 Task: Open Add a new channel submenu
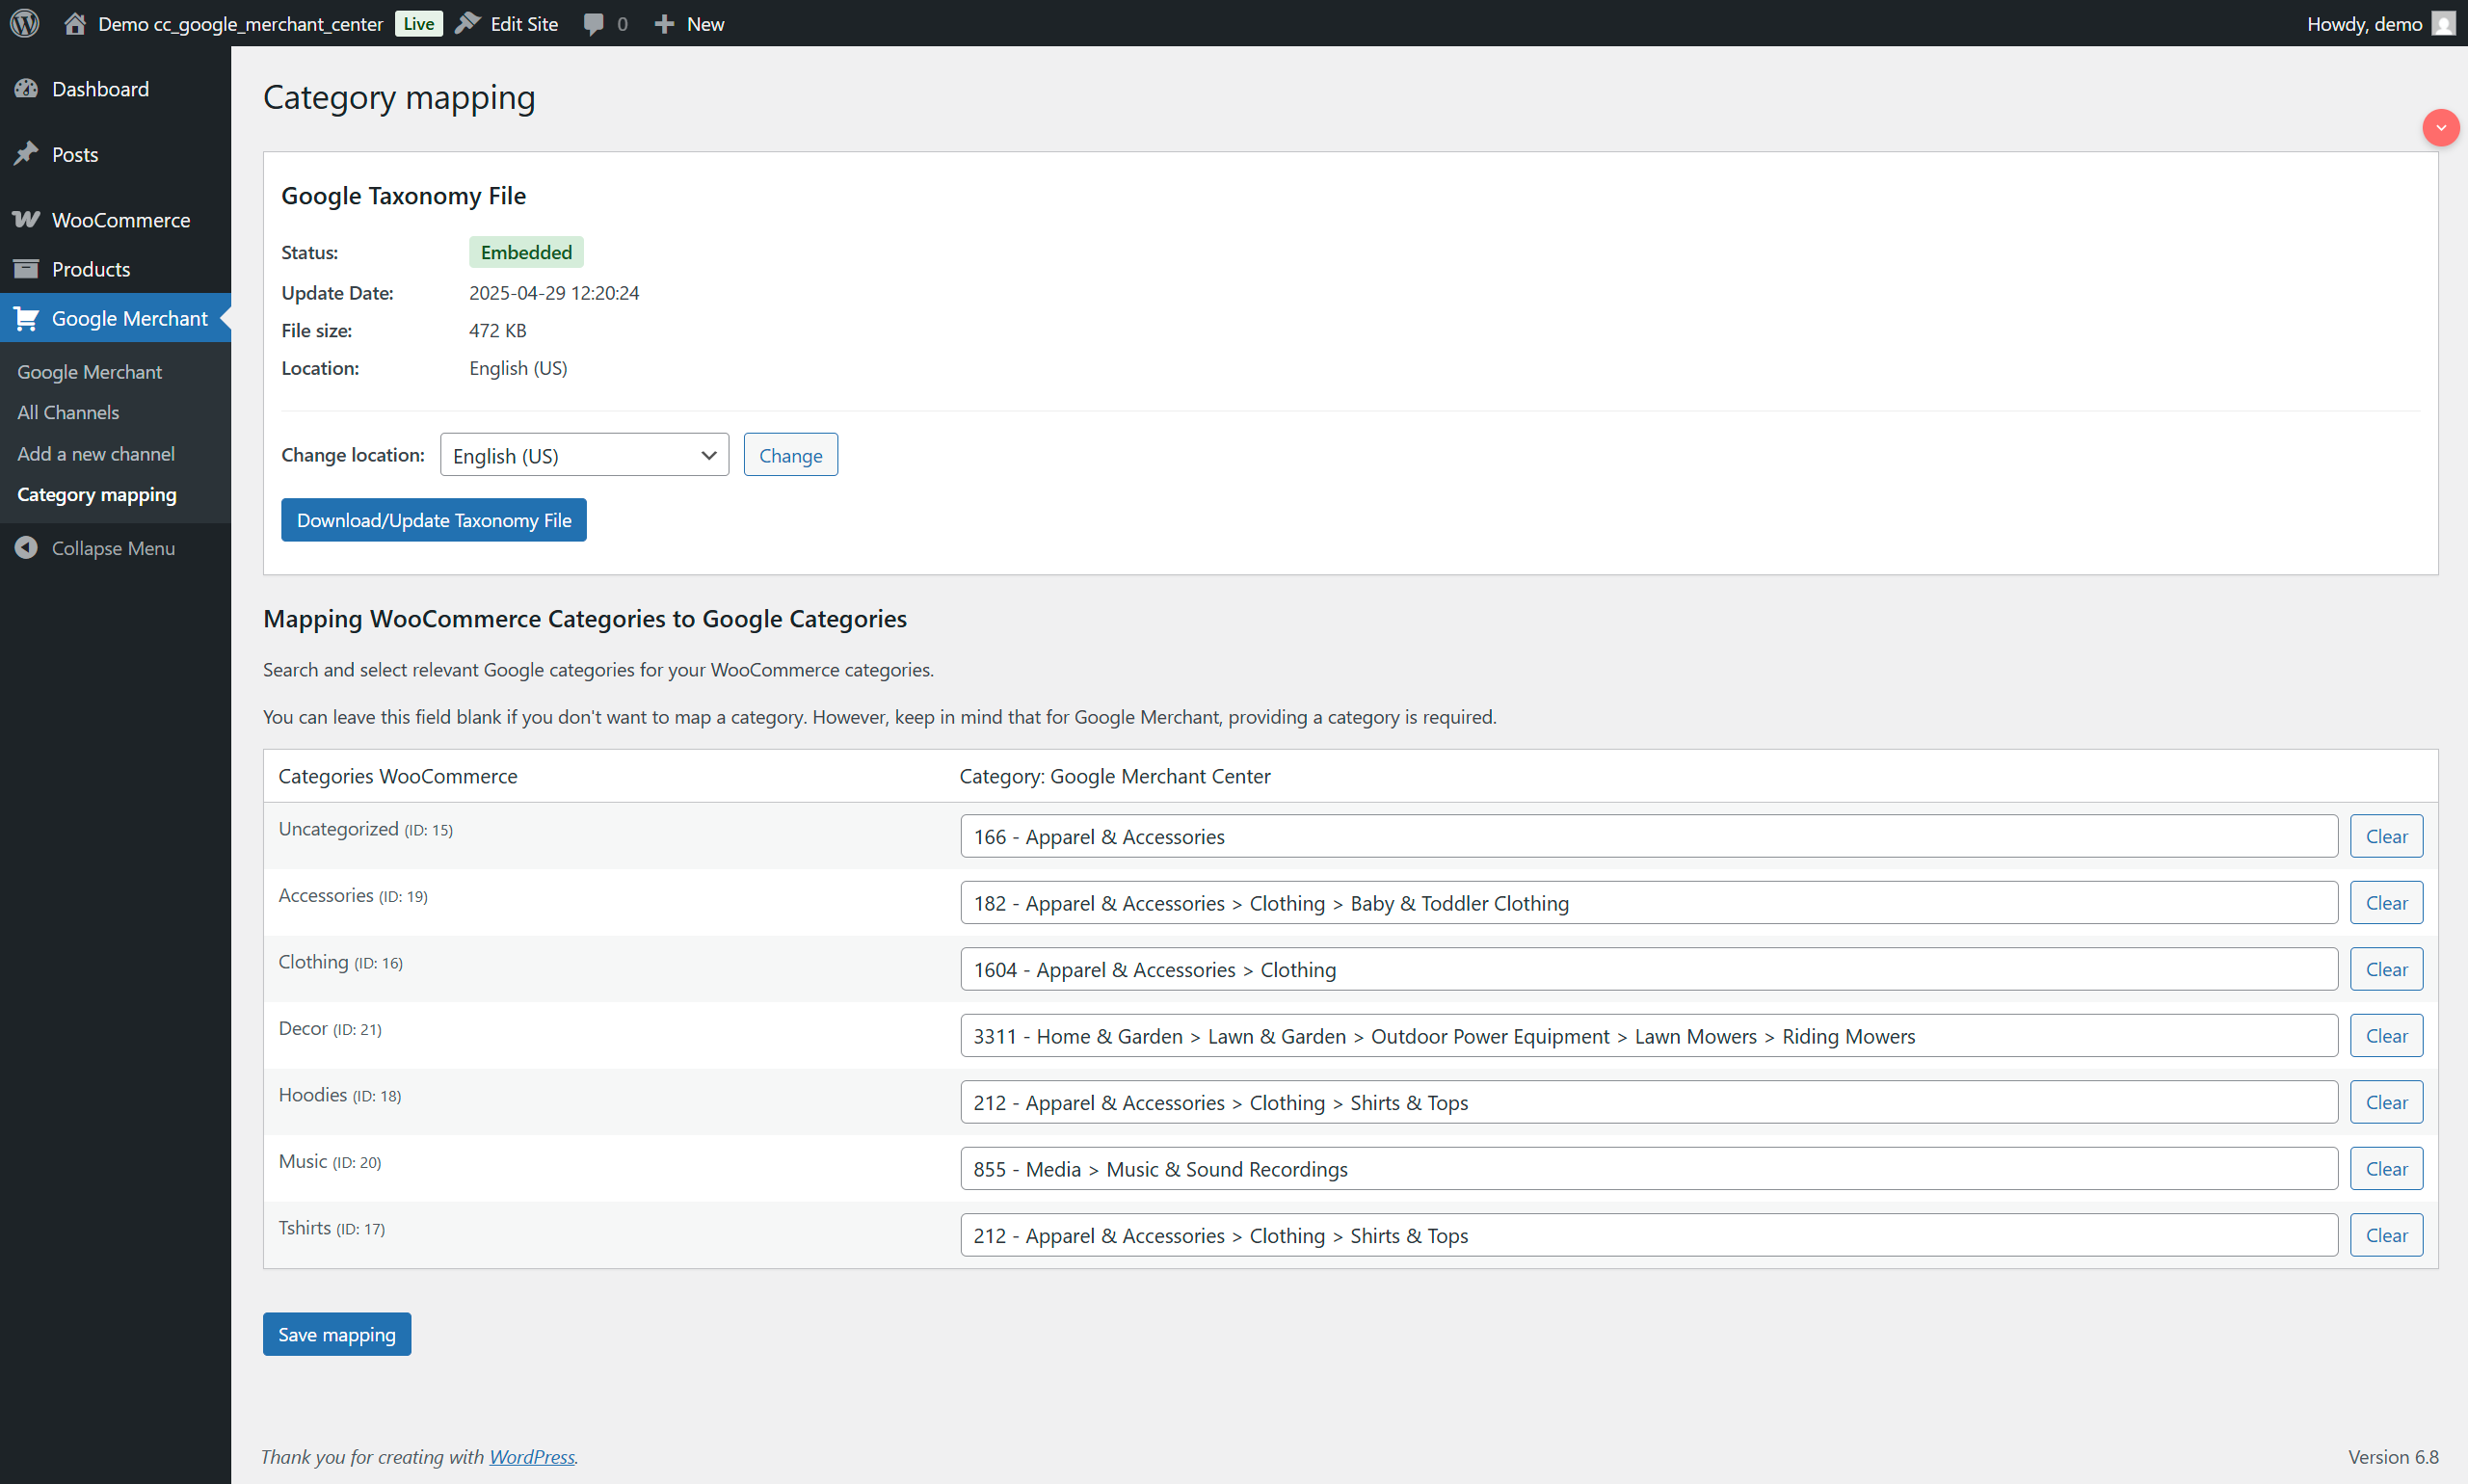point(95,454)
